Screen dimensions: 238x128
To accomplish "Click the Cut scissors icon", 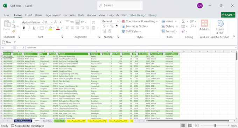I will 14,21.
